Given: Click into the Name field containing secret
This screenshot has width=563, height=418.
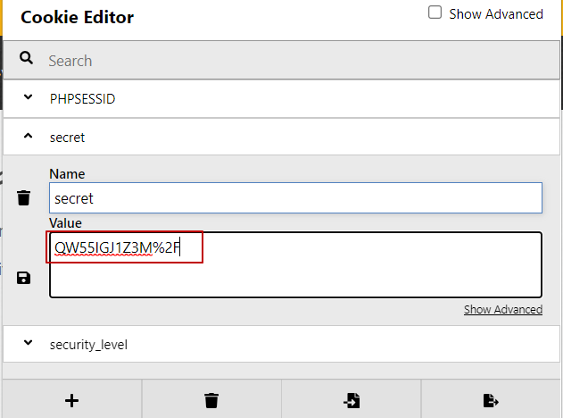Looking at the screenshot, I should pos(295,198).
